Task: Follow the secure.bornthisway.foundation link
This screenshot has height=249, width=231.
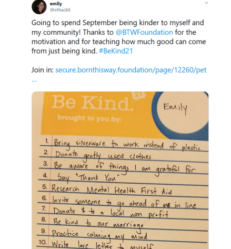Action: click(x=131, y=70)
